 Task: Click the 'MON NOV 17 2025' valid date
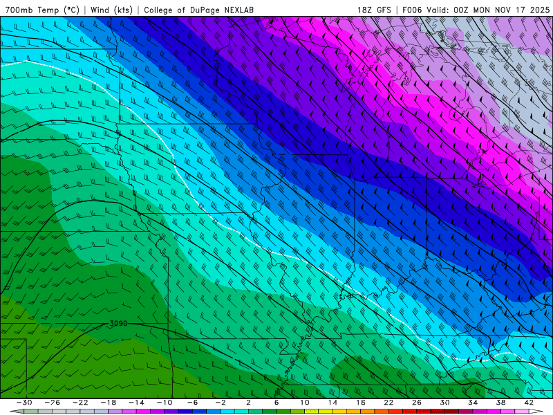point(511,10)
